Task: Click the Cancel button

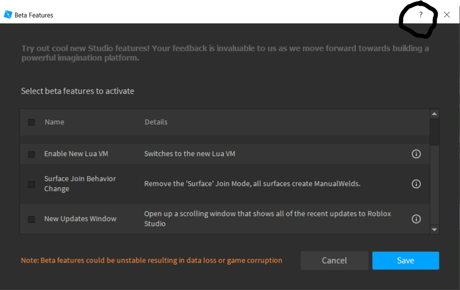Action: [334, 260]
